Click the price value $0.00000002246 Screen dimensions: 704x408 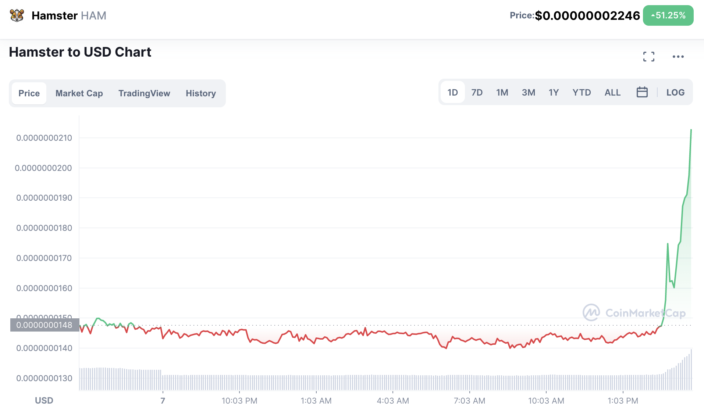tap(587, 15)
